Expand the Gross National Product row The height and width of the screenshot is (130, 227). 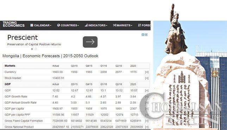click(147, 127)
